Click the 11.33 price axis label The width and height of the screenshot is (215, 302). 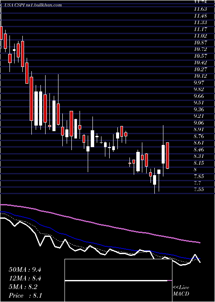point(200,22)
